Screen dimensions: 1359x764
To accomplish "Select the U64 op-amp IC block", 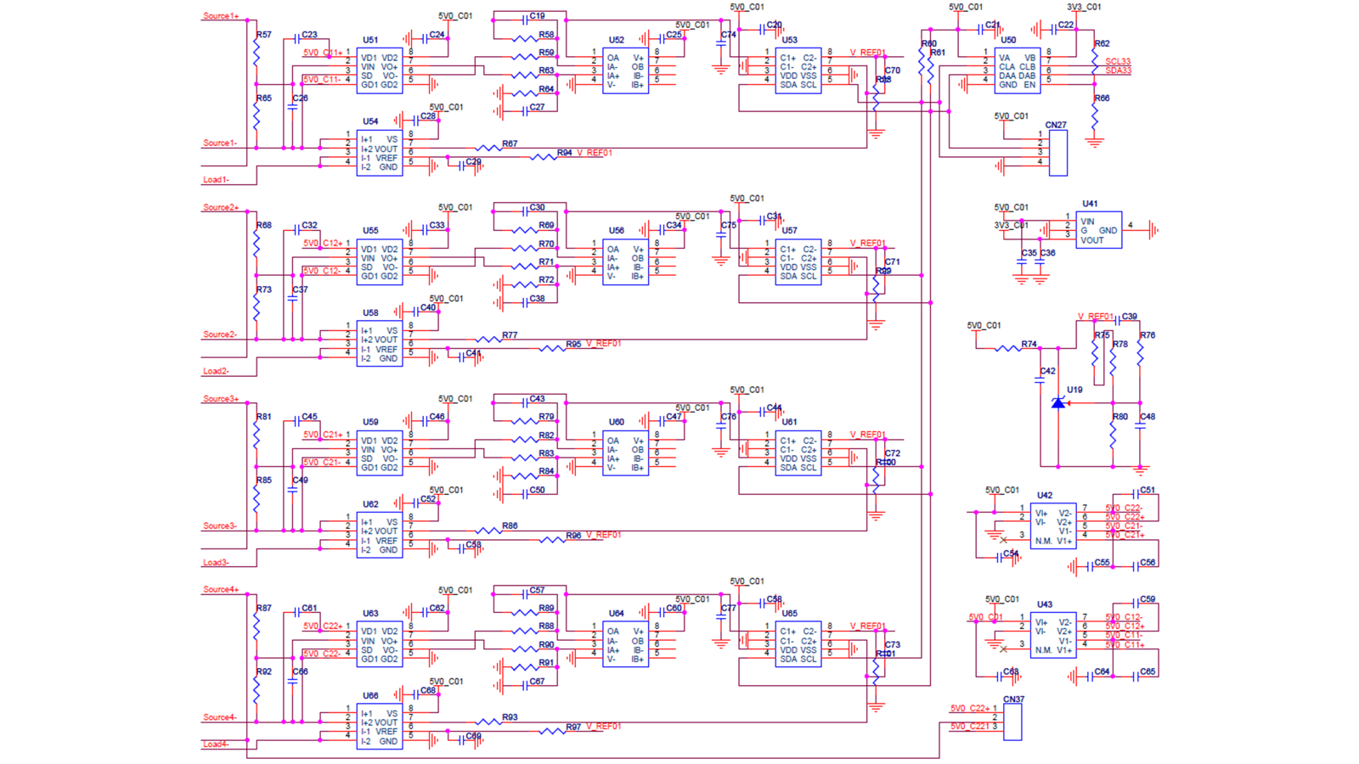I will pos(625,644).
